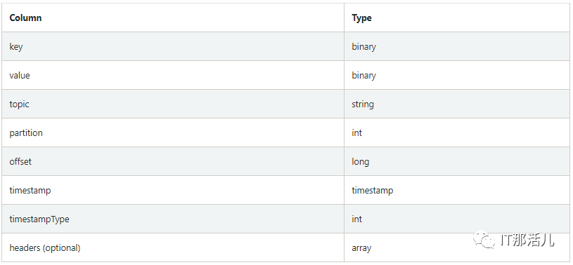Screen dimensions: 573x265
Task: Select the string type cell
Action: [x=456, y=104]
